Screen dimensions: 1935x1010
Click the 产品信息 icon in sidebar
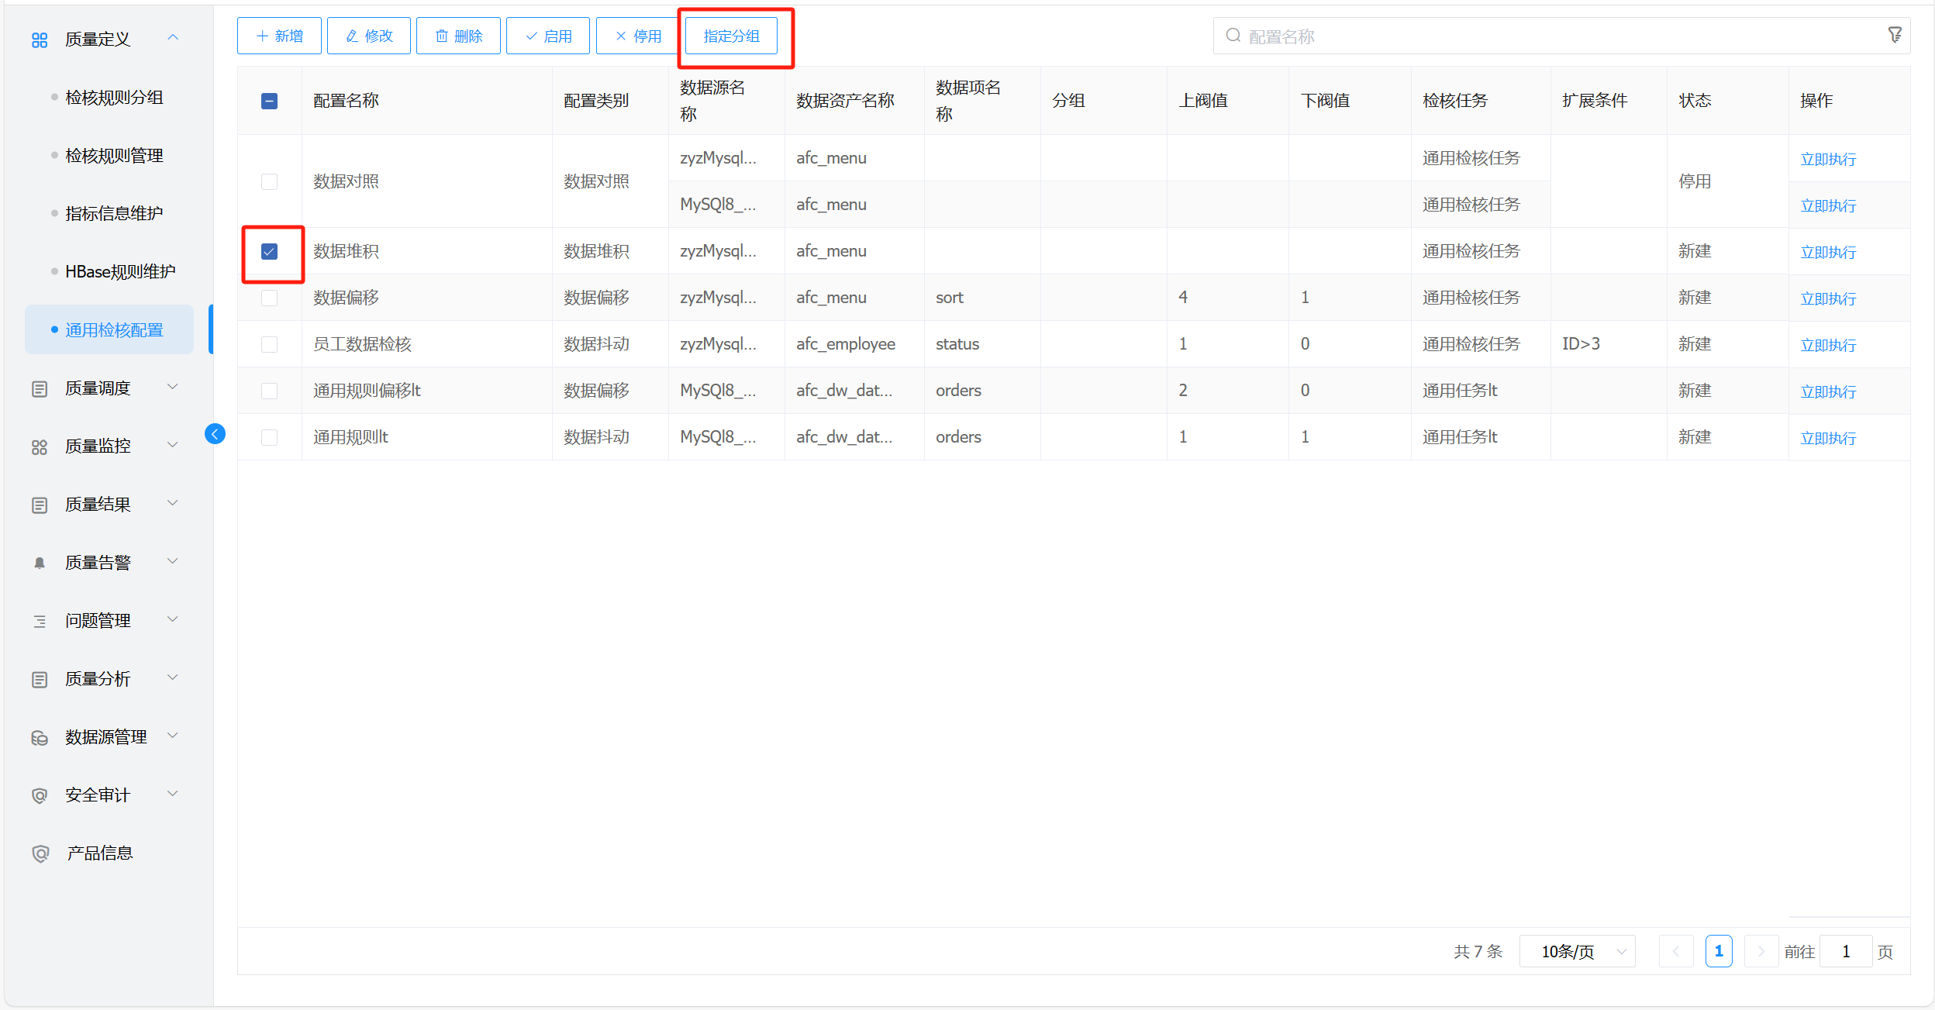[40, 853]
